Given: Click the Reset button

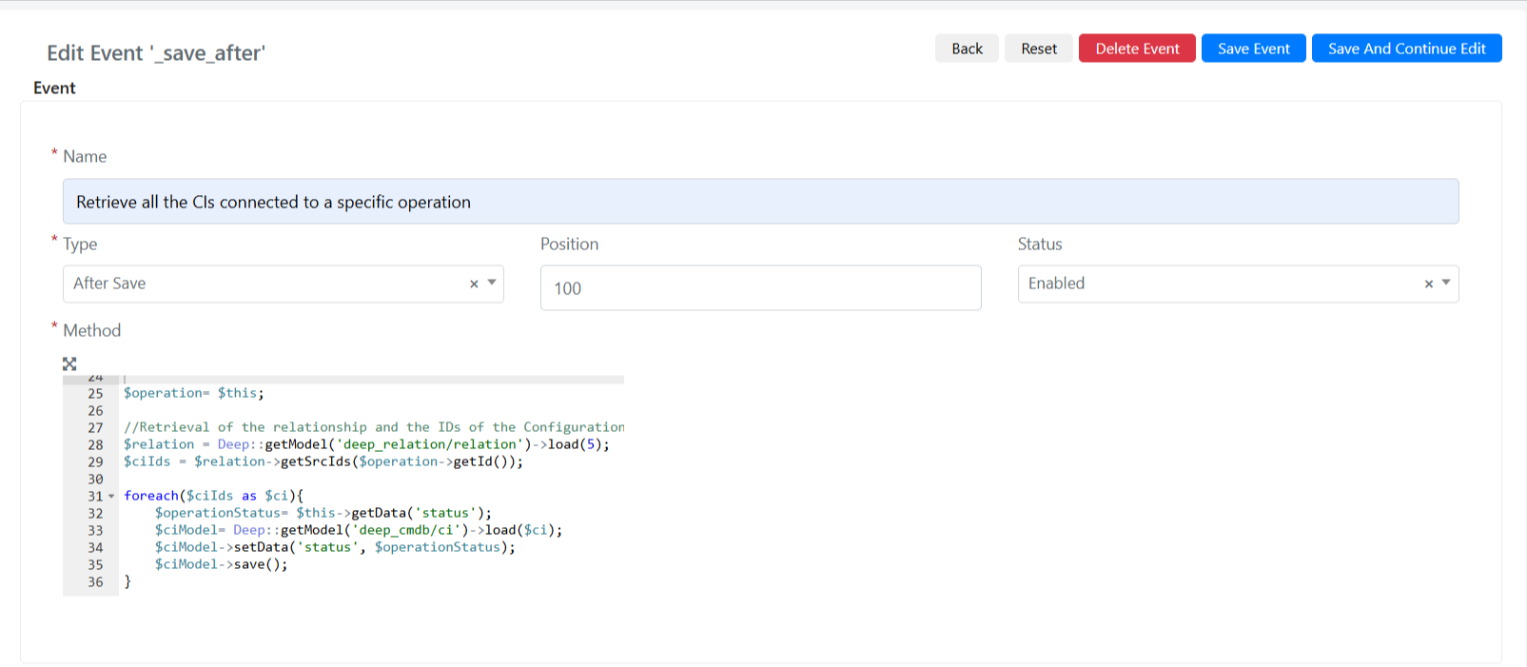Looking at the screenshot, I should 1039,49.
